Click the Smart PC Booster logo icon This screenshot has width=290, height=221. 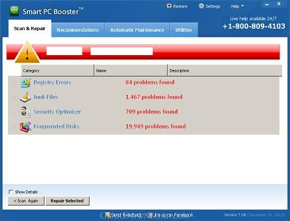pos(14,11)
